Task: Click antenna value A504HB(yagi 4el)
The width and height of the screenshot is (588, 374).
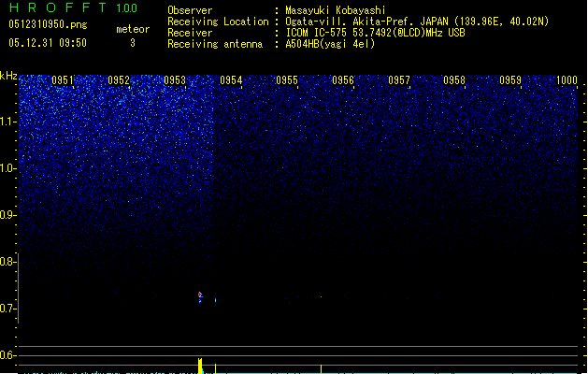Action: tap(330, 44)
